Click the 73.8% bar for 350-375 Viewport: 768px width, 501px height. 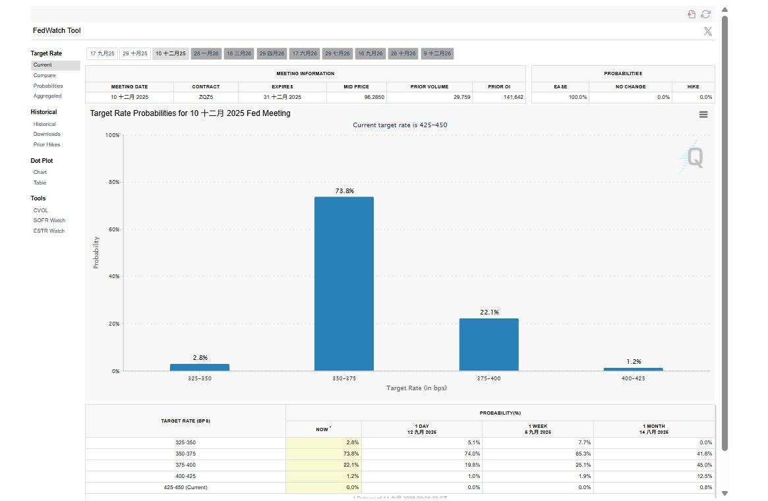pyautogui.click(x=344, y=283)
